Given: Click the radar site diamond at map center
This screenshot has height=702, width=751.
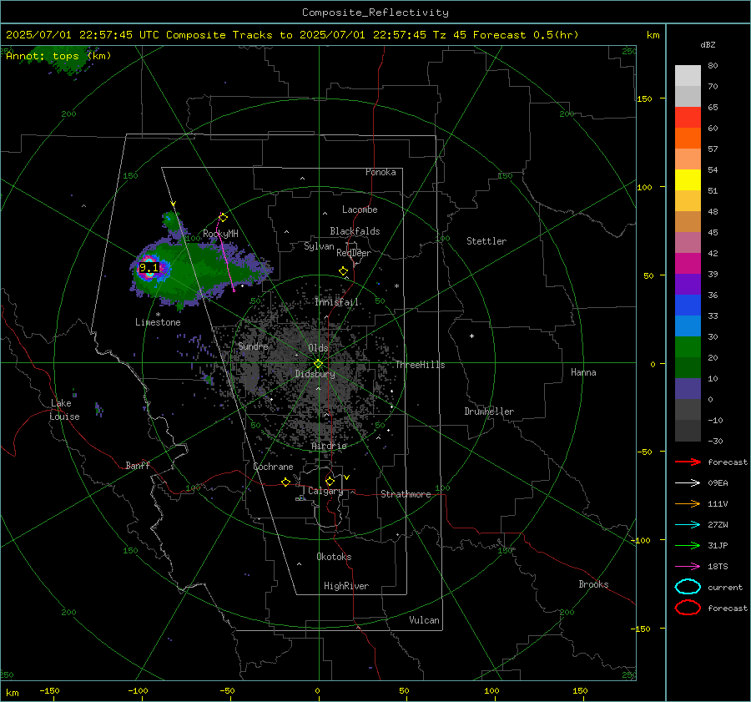Looking at the screenshot, I should point(319,364).
